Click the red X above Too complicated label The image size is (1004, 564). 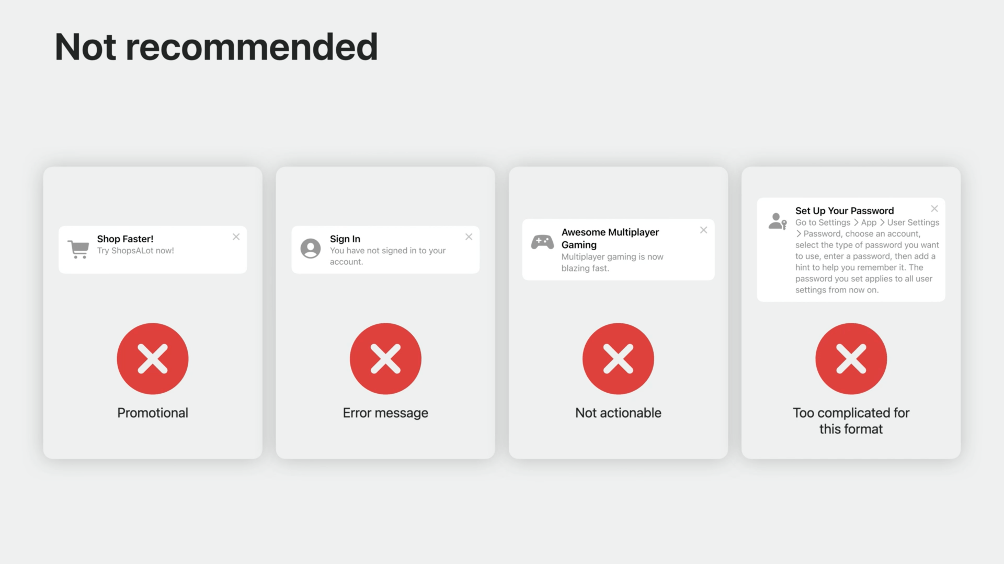(851, 359)
